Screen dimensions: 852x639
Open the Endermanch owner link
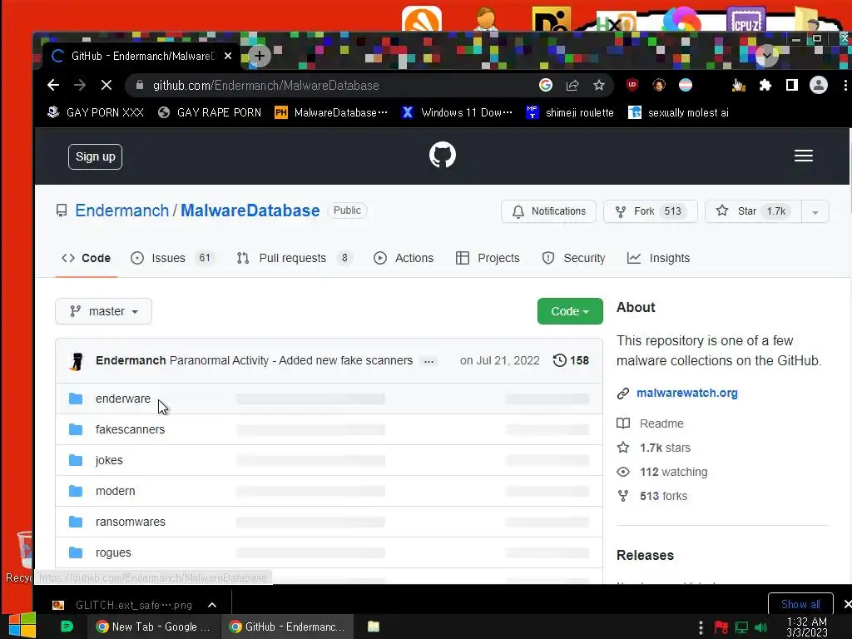pos(121,211)
